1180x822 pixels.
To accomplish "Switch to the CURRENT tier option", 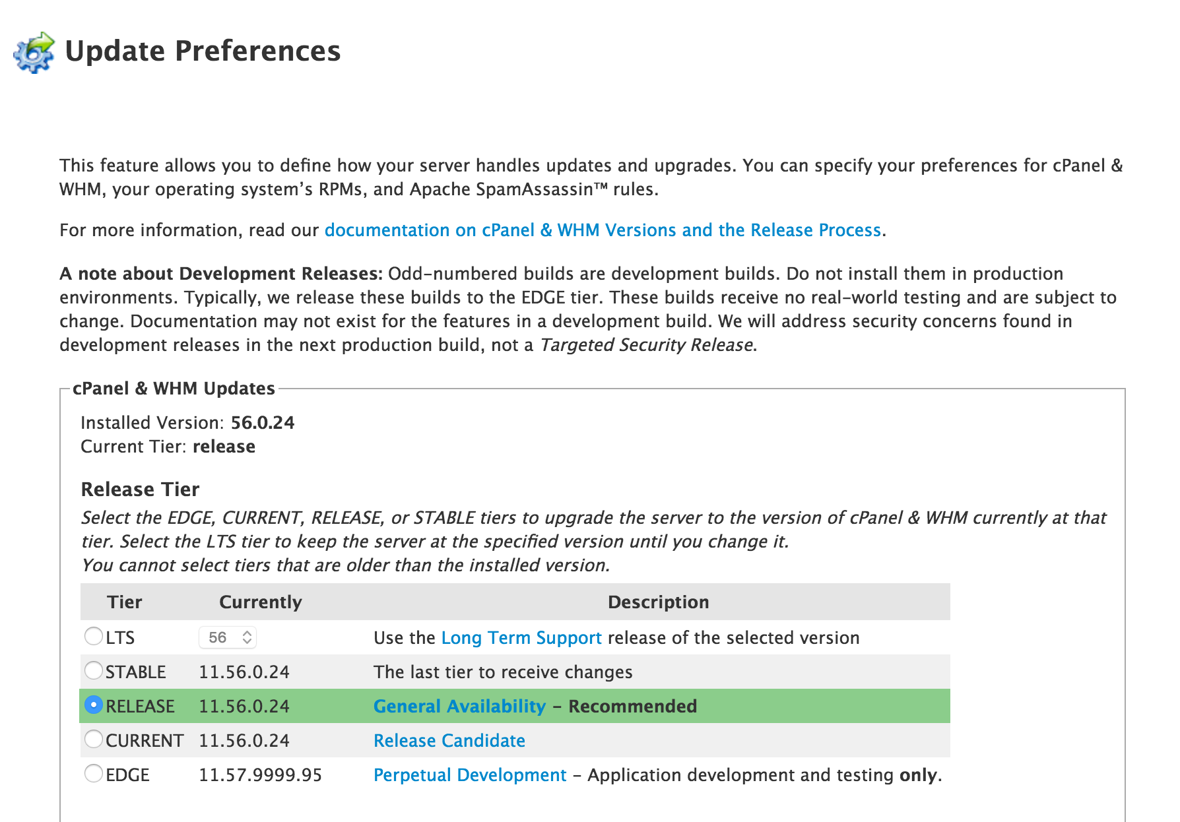I will click(94, 740).
